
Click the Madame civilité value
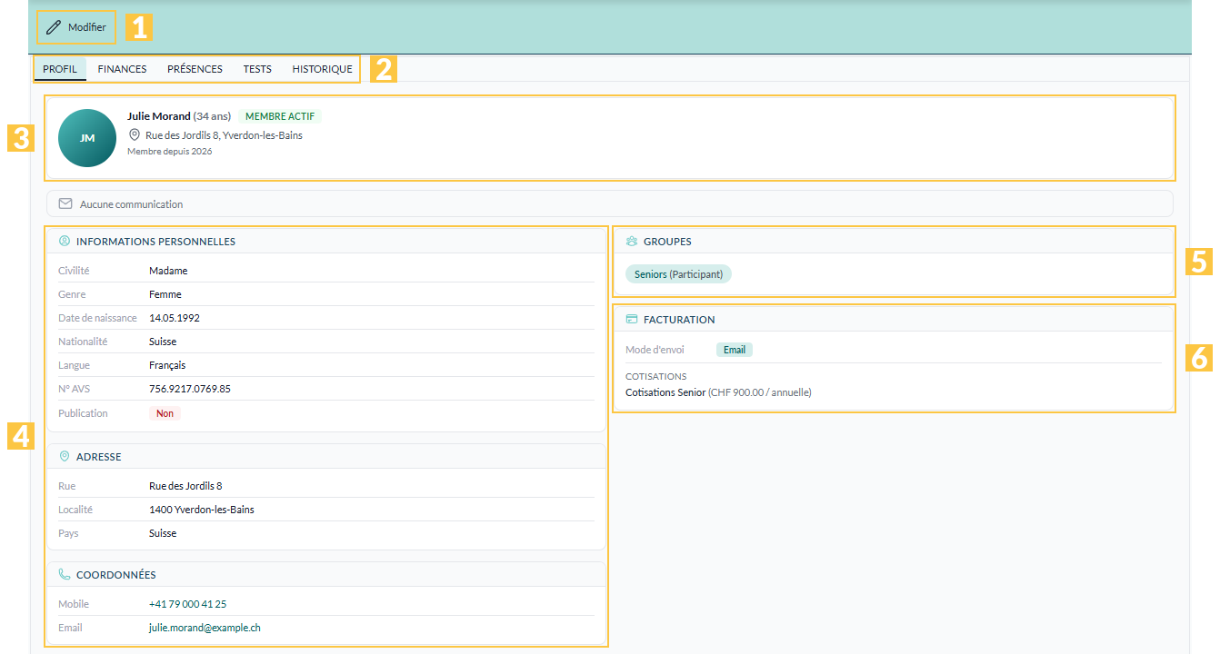click(168, 271)
